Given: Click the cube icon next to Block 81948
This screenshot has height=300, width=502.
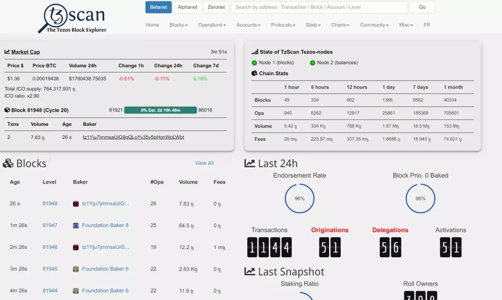Looking at the screenshot, I should (x=7, y=110).
